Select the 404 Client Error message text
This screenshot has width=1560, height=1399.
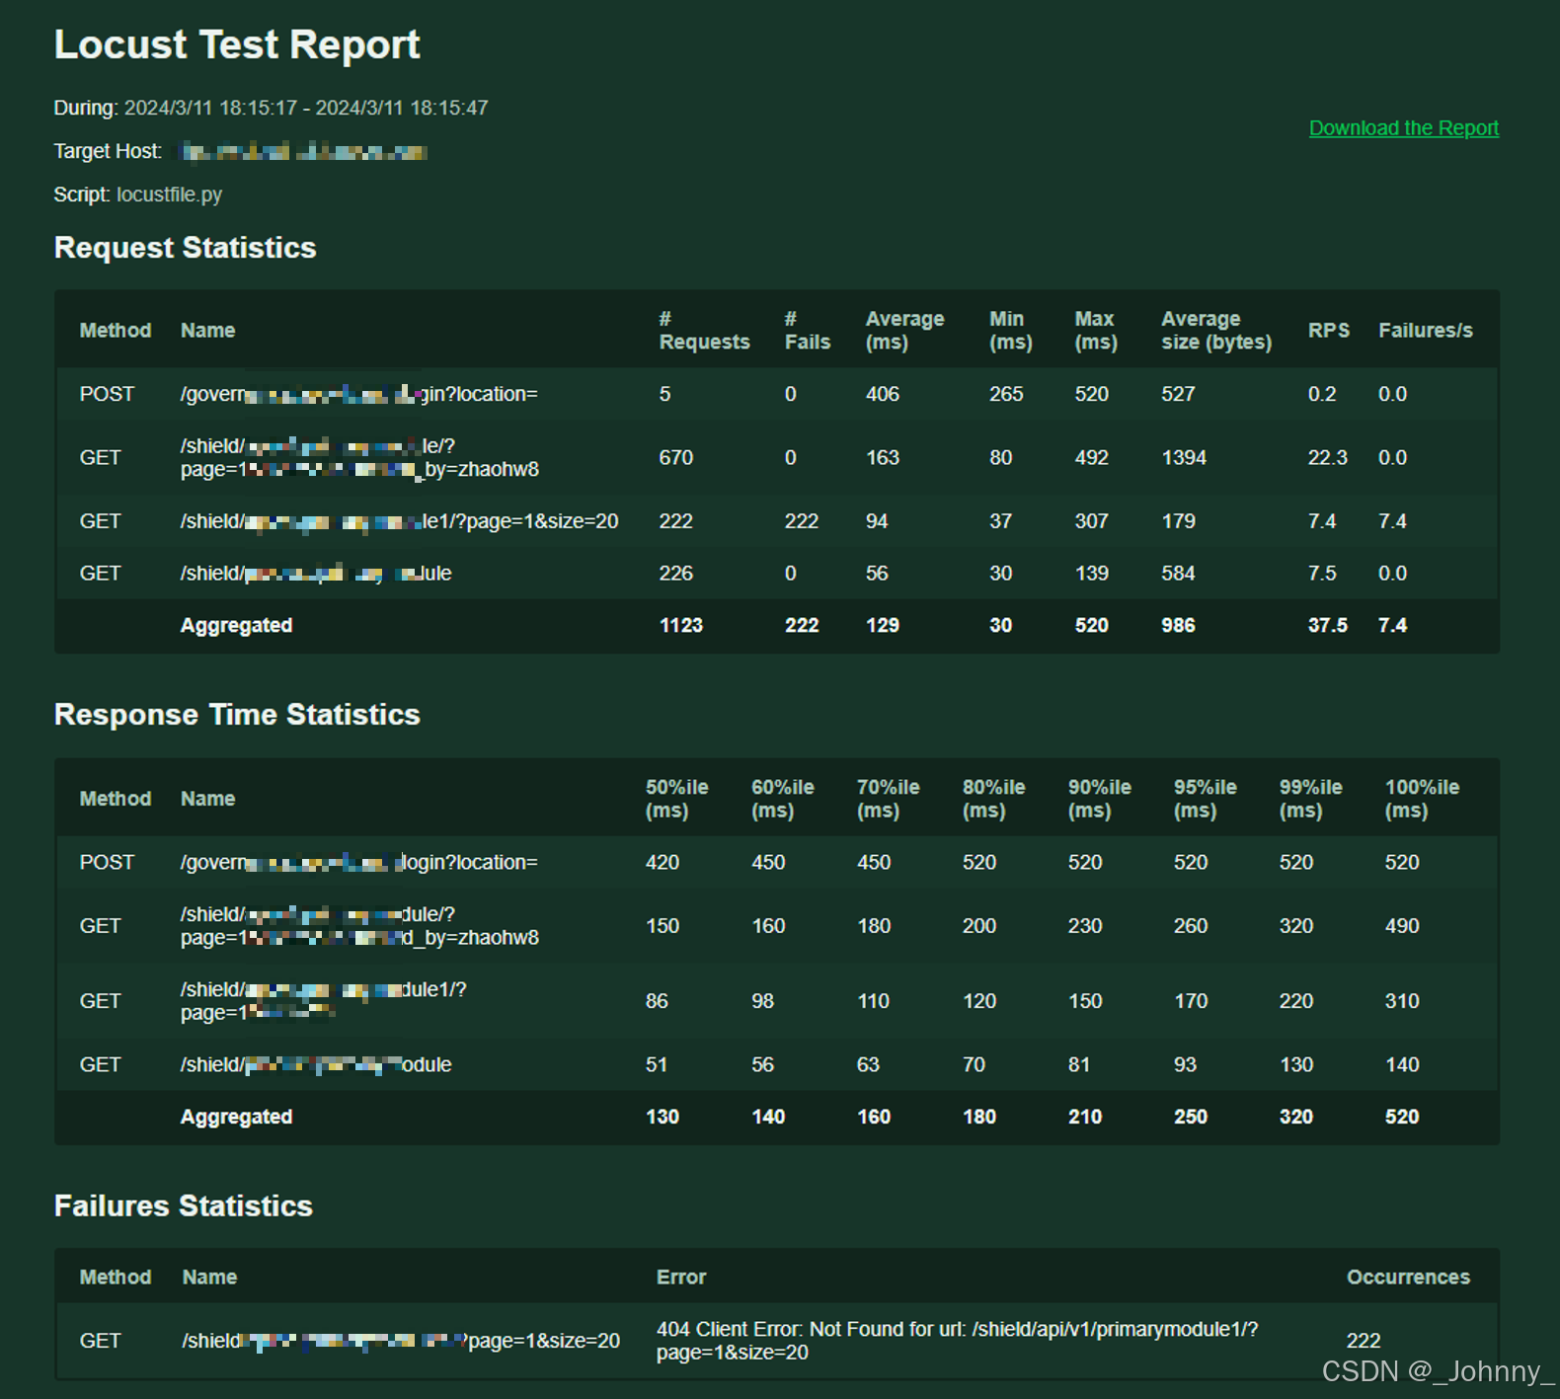957,1341
